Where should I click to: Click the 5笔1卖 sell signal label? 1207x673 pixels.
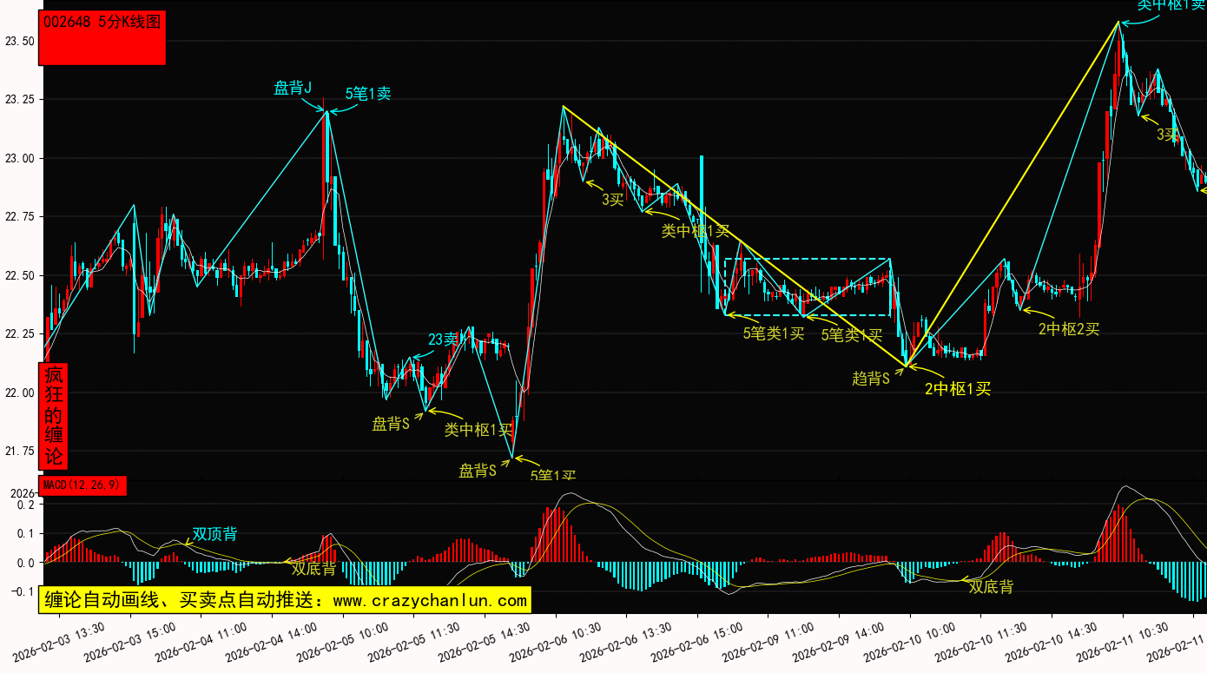click(368, 94)
